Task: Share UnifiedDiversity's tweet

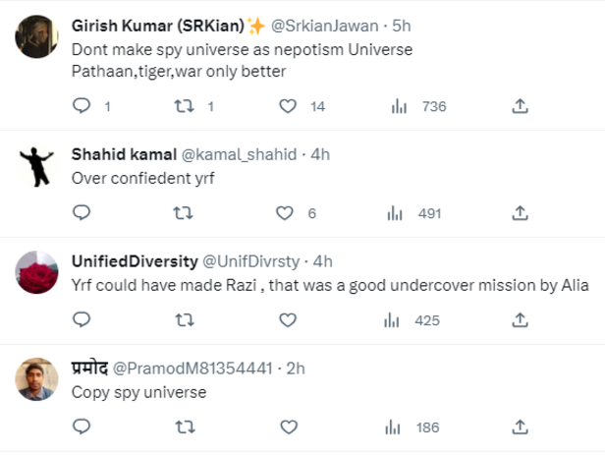Action: click(x=521, y=319)
